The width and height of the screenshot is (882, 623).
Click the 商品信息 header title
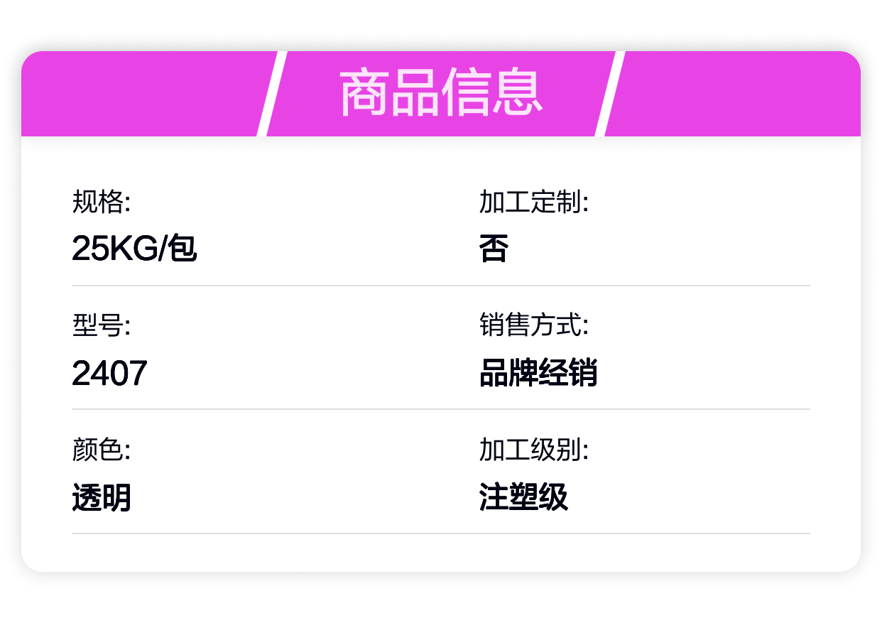tap(441, 93)
